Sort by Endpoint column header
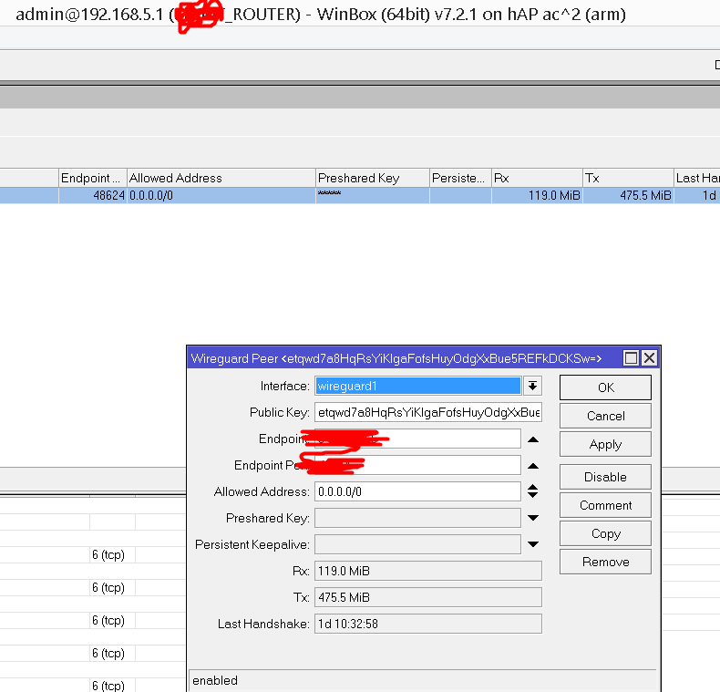720x692 pixels. (93, 178)
